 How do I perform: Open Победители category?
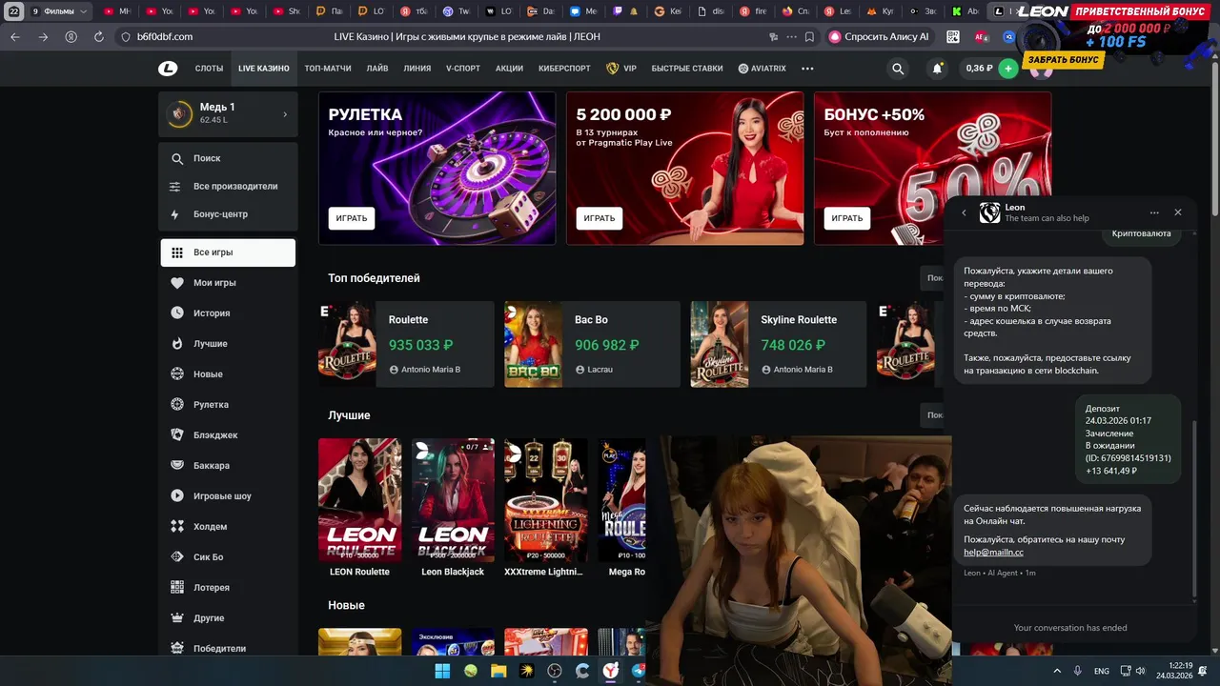tap(228, 648)
